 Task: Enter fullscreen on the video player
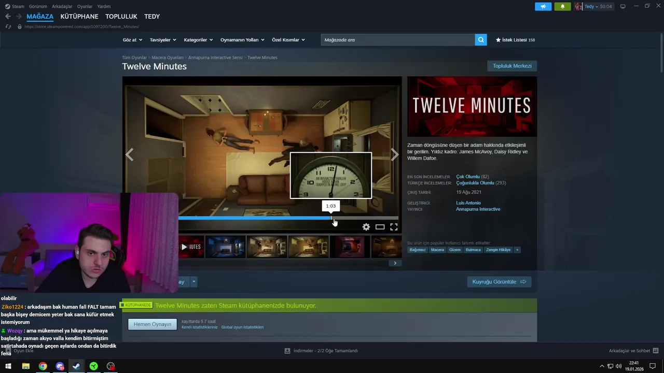pos(394,227)
